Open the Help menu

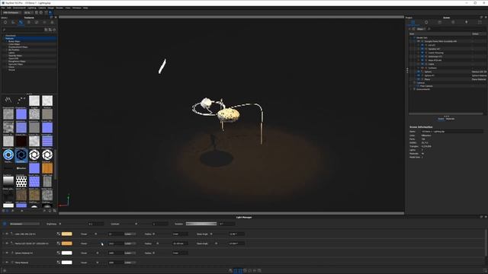pos(85,8)
